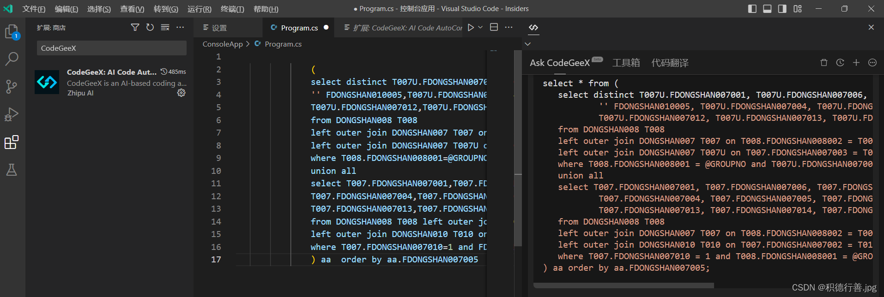This screenshot has width=884, height=297.
Task: Open the Source Control view
Action: (12, 86)
